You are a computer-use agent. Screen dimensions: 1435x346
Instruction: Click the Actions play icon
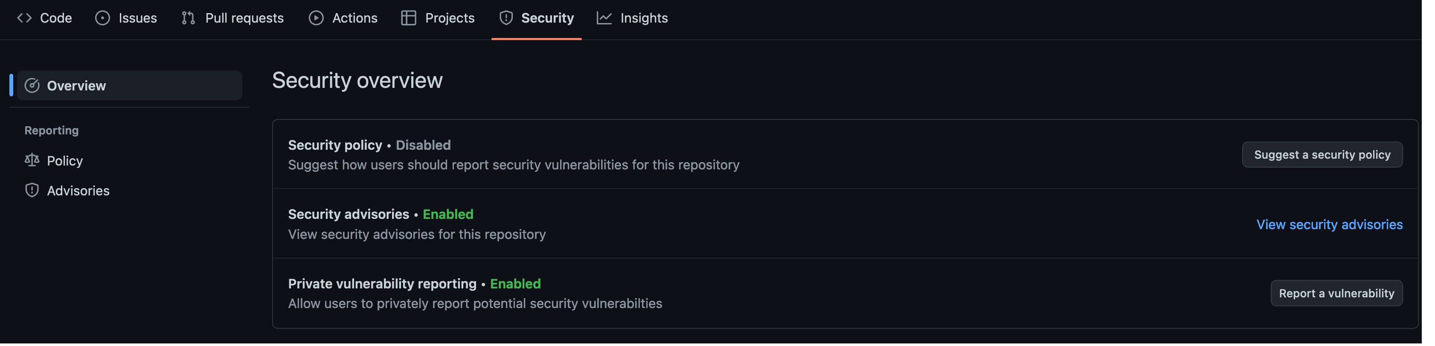316,18
